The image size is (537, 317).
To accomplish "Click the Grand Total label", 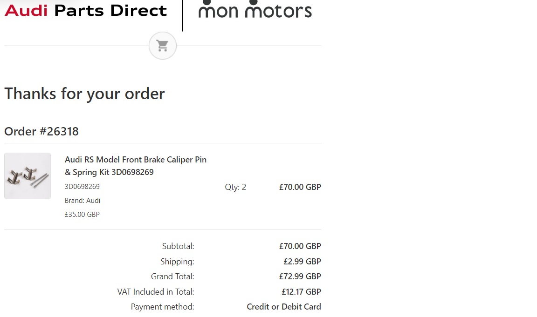I will [x=172, y=277].
